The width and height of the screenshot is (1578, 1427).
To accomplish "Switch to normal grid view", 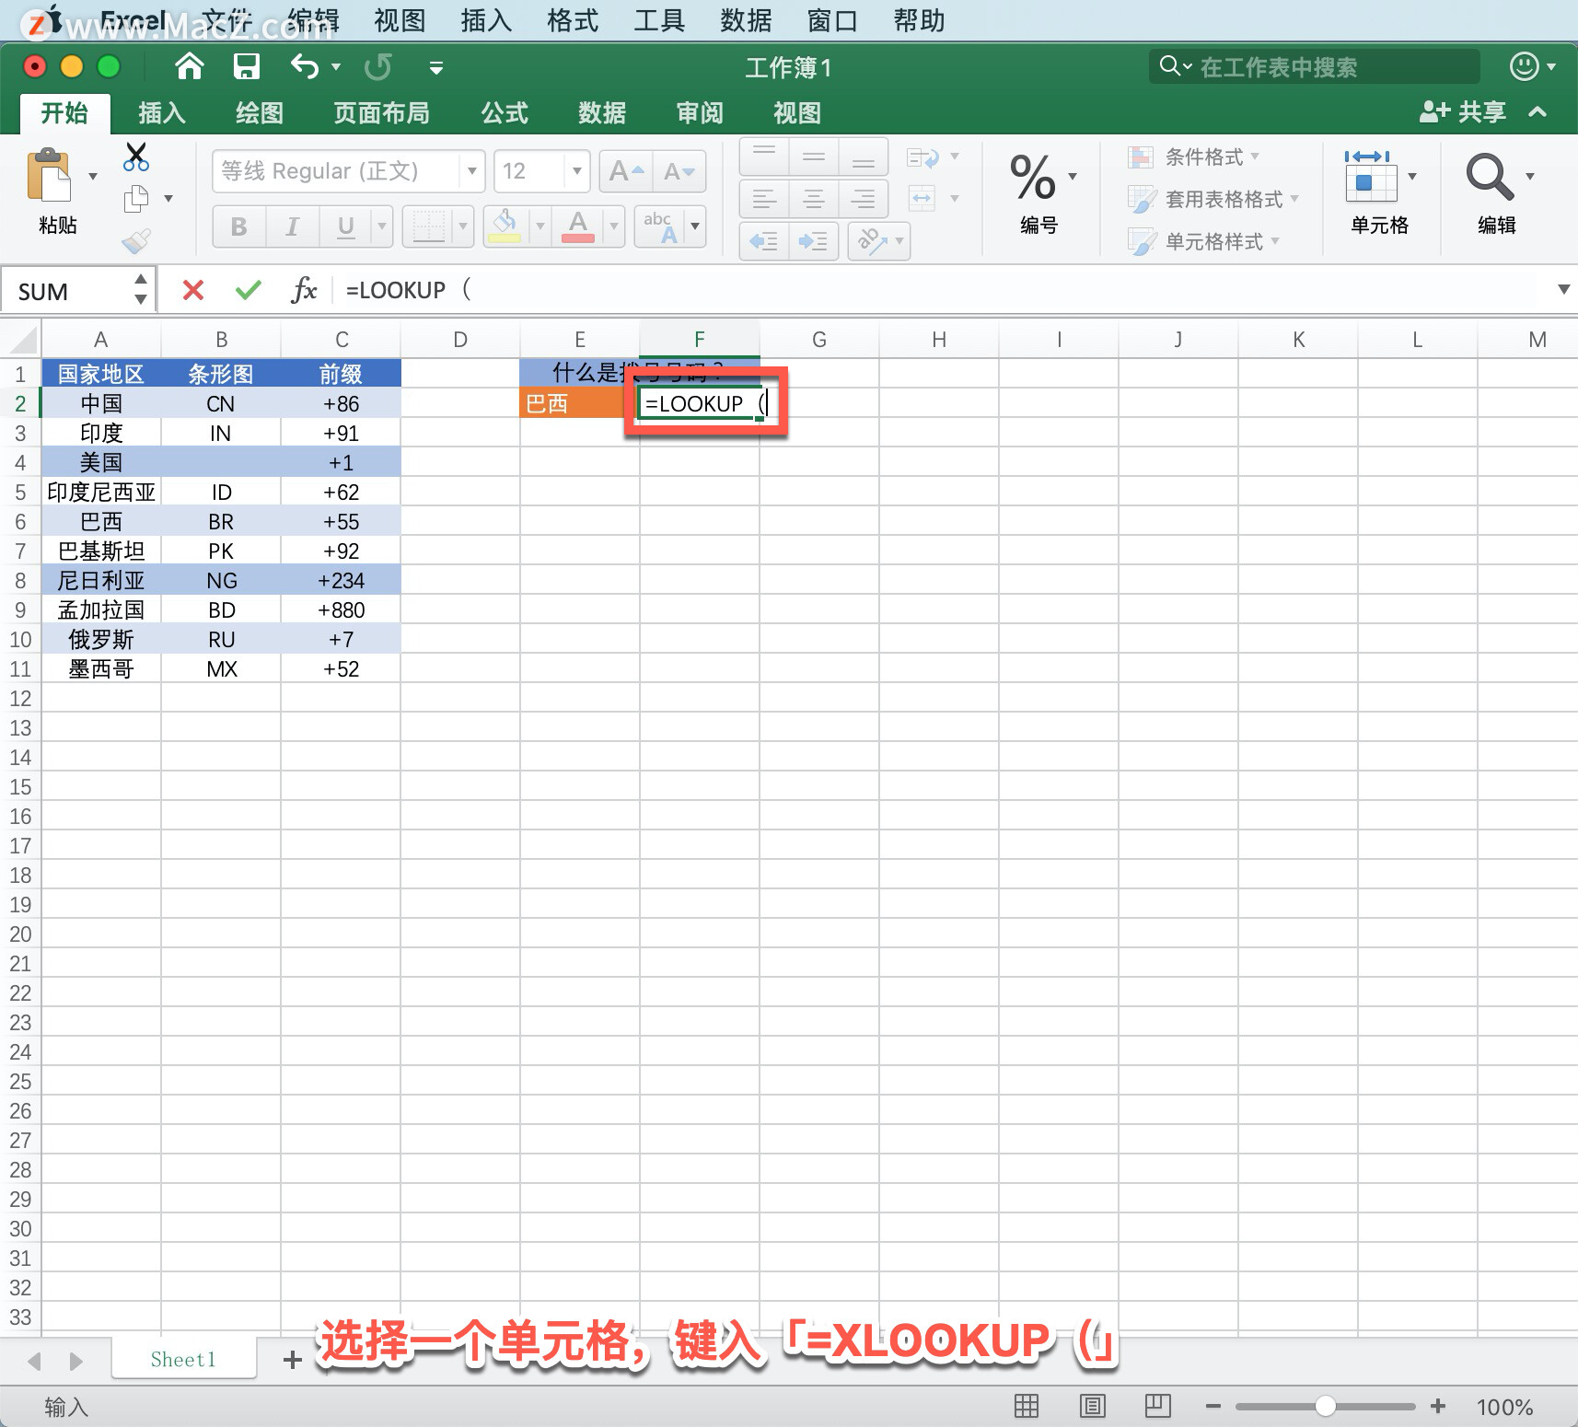I will (1027, 1406).
